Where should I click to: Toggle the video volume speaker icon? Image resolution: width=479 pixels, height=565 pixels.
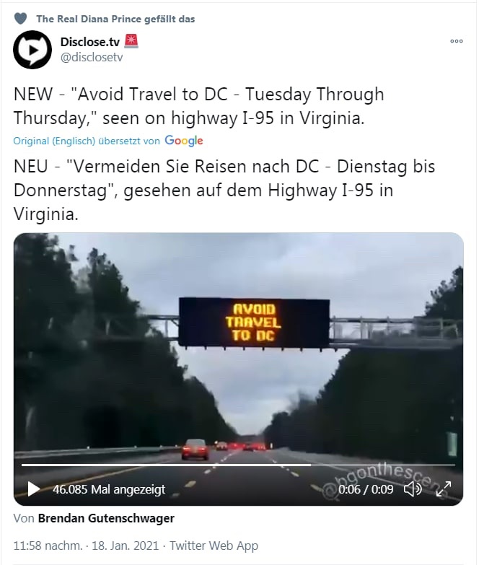[413, 489]
